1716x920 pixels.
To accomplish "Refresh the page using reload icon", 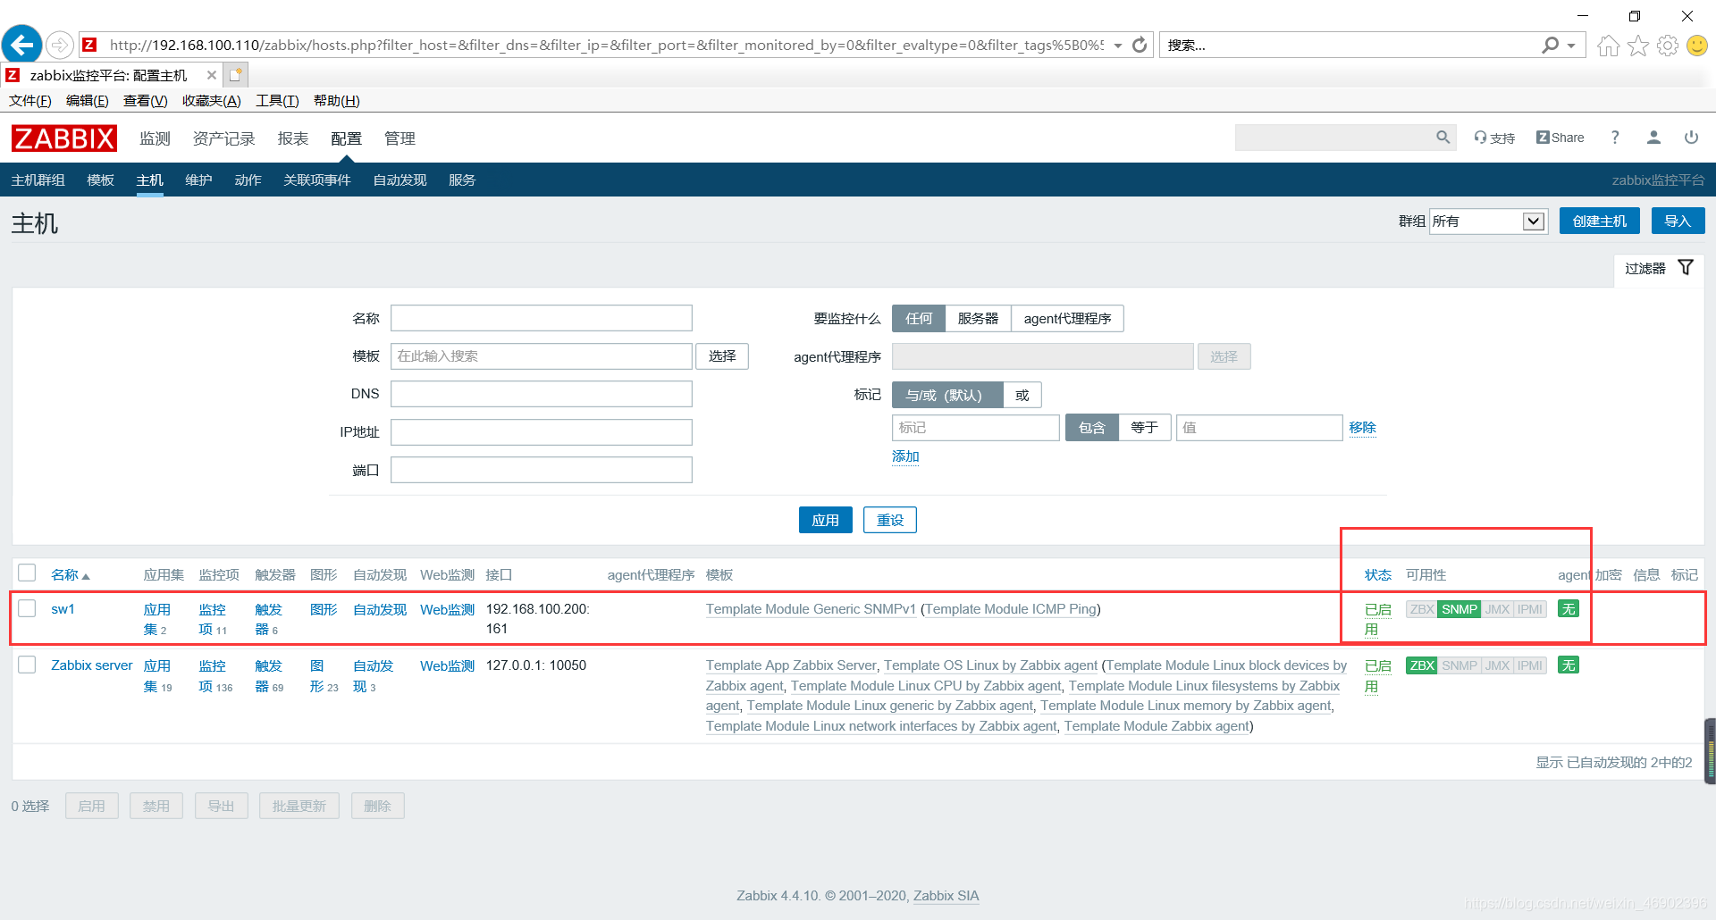I will 1140,45.
